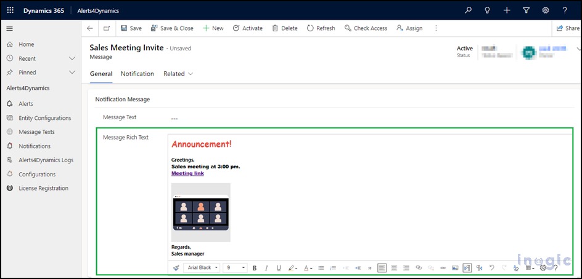Click Save in the command bar
582x279 pixels.
point(131,28)
